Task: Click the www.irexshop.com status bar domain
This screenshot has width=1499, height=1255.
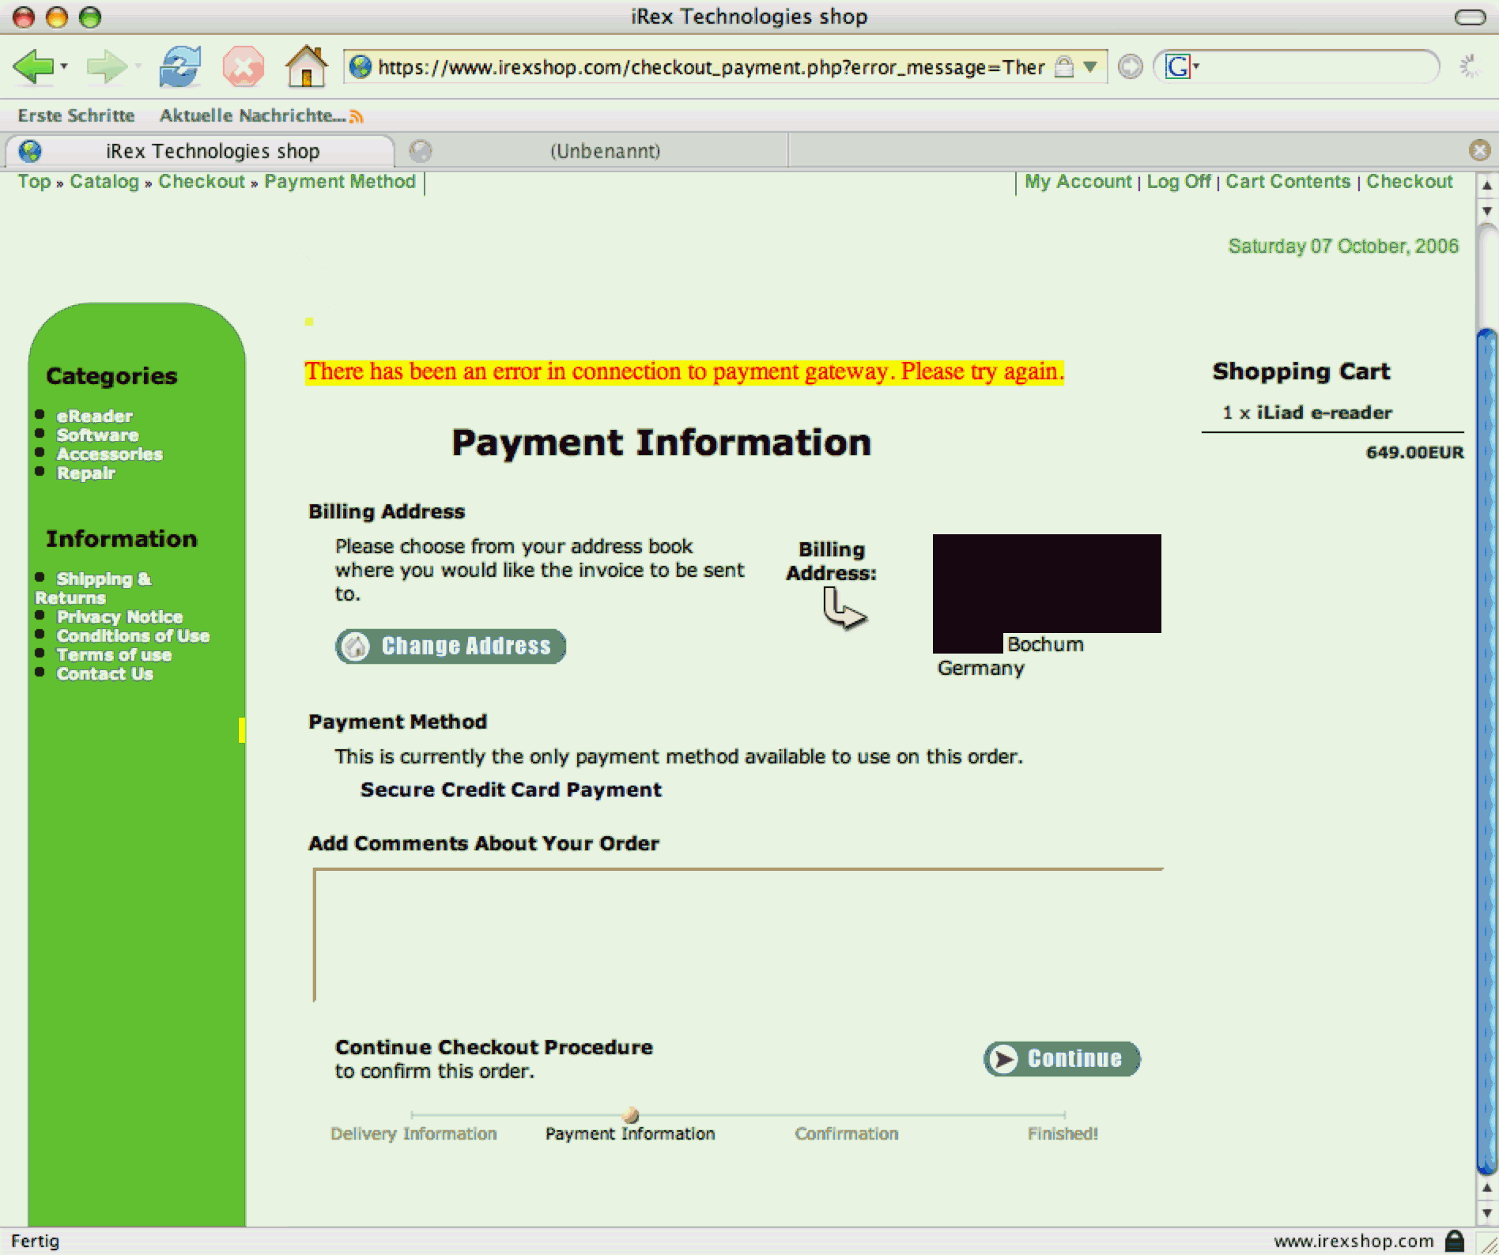Action: (x=1354, y=1241)
